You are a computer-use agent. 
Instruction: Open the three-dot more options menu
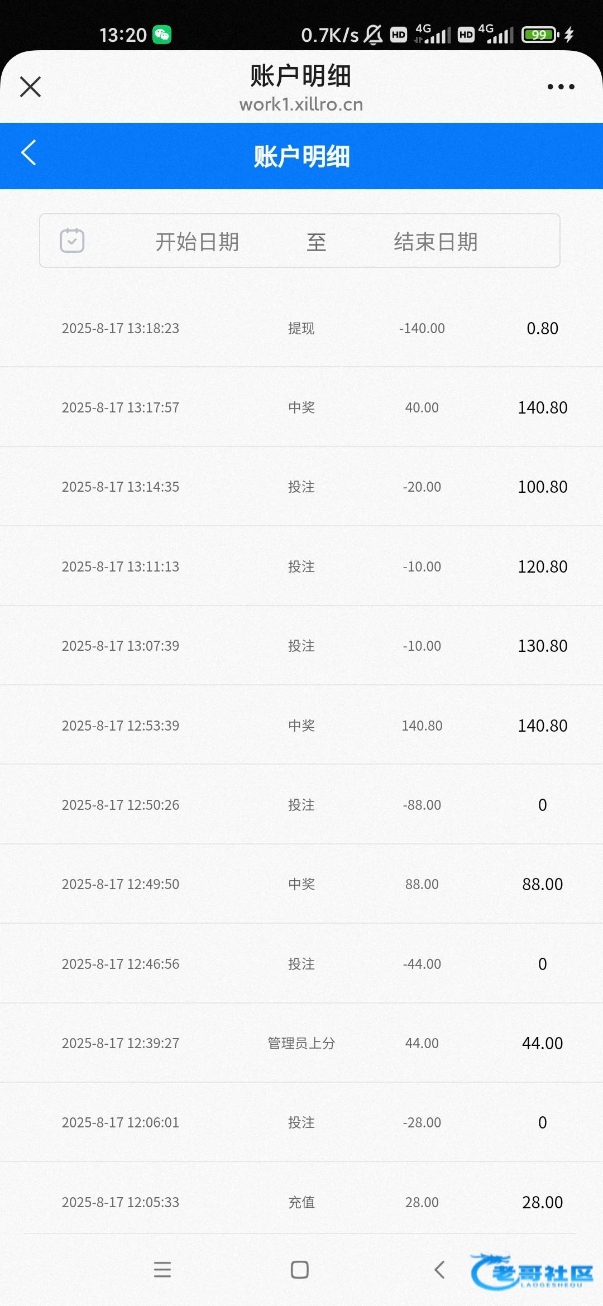click(561, 87)
